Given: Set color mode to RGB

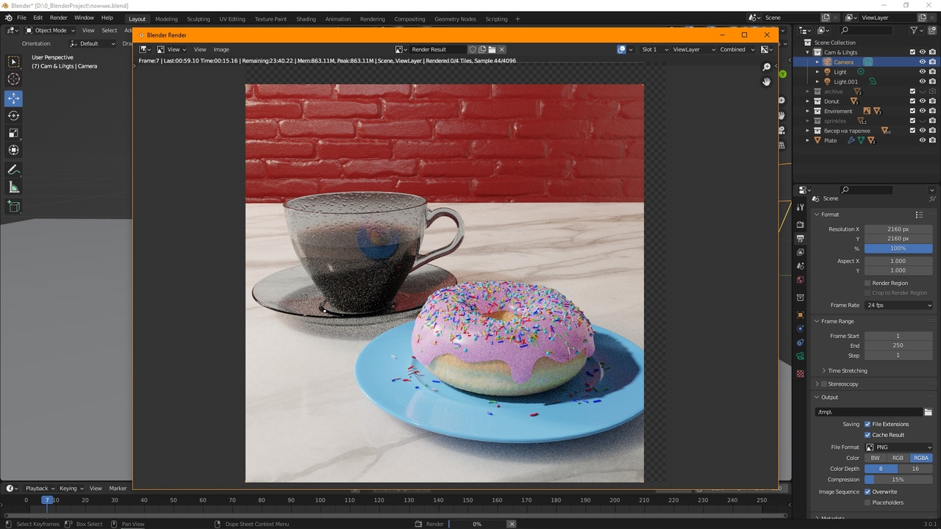Looking at the screenshot, I should pyautogui.click(x=898, y=458).
